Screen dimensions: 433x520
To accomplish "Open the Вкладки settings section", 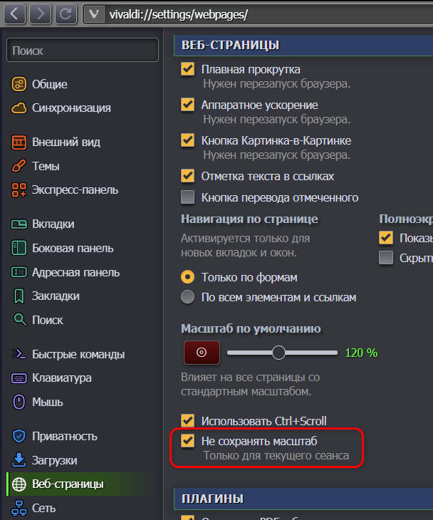I will (x=53, y=224).
